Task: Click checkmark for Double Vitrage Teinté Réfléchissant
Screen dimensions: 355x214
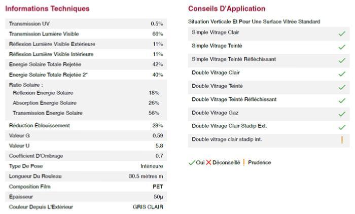Action: point(342,101)
